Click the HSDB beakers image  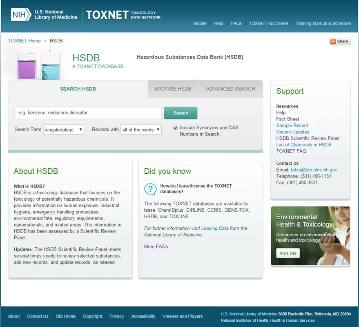[39, 66]
